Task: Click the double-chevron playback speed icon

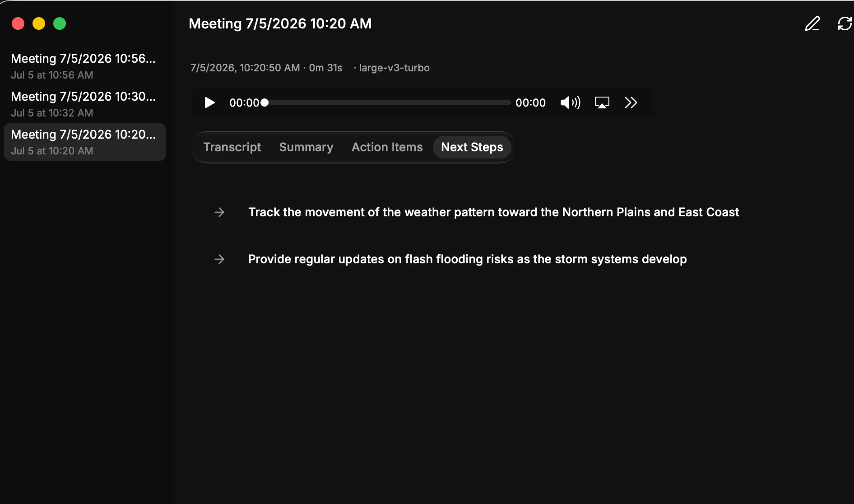Action: [x=631, y=103]
